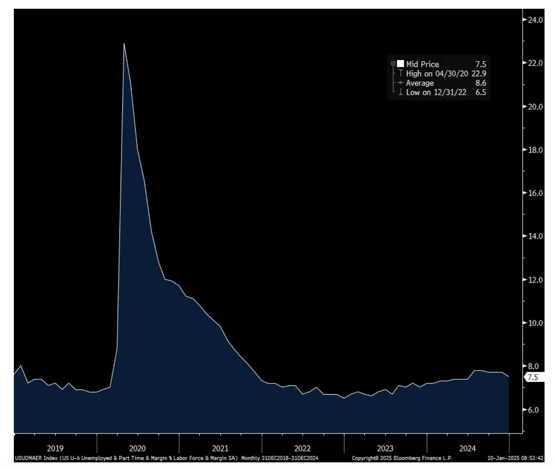Click the Bloomberg Finance copyright text

[402, 458]
